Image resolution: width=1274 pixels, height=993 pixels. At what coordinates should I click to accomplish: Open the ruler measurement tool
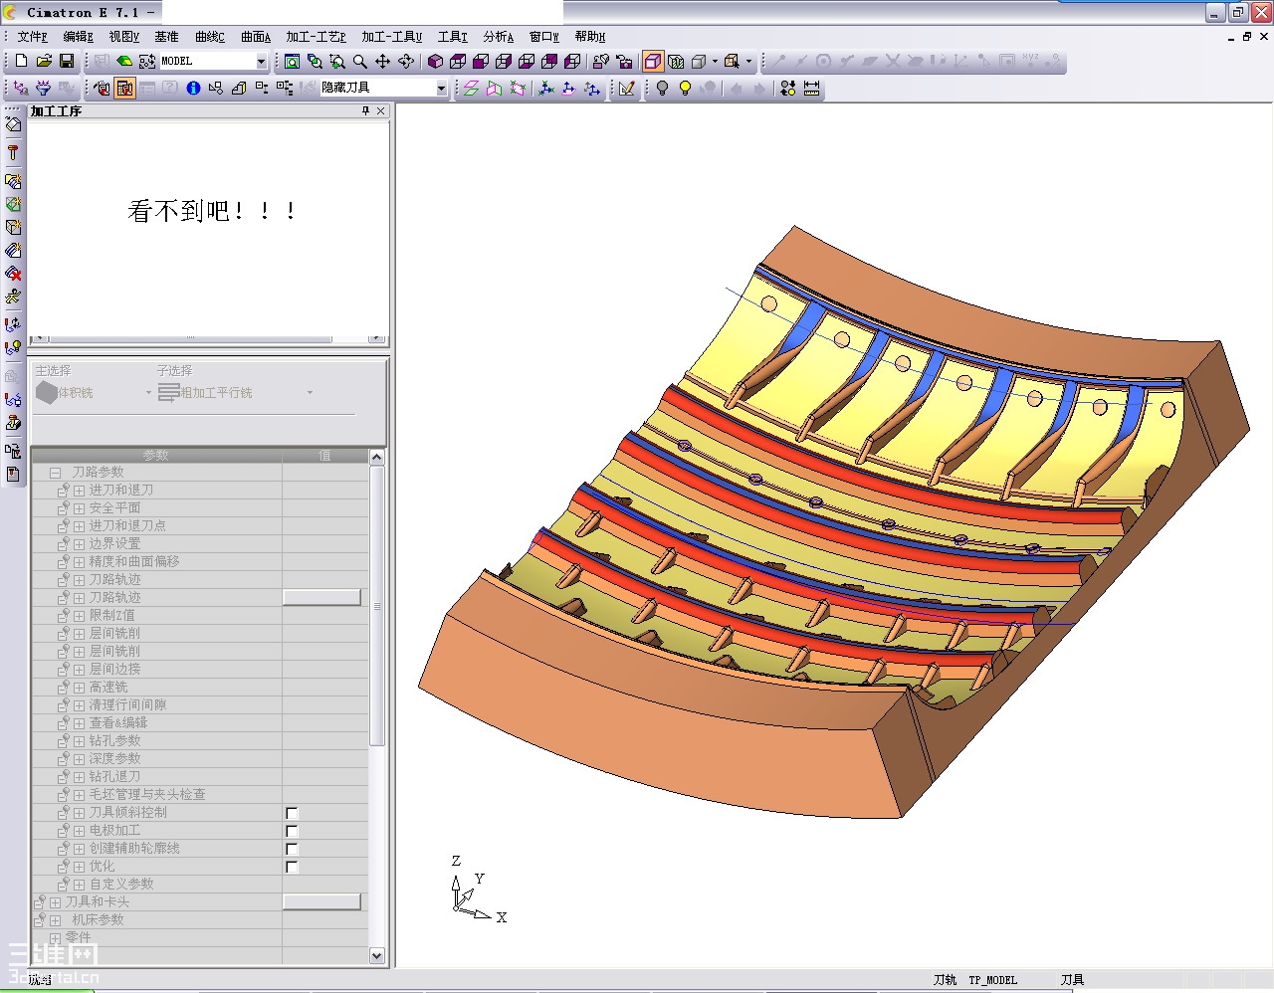tap(812, 89)
